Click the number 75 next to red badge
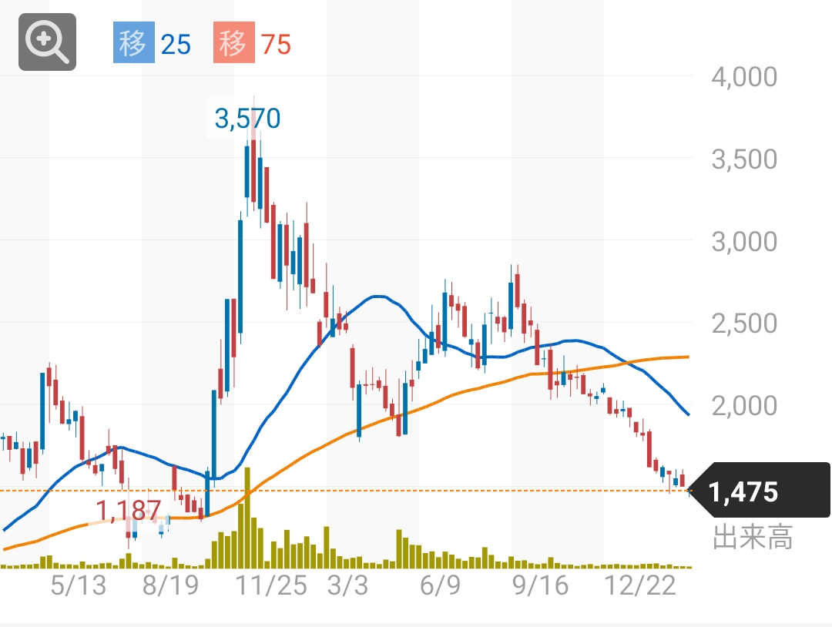 tap(276, 45)
